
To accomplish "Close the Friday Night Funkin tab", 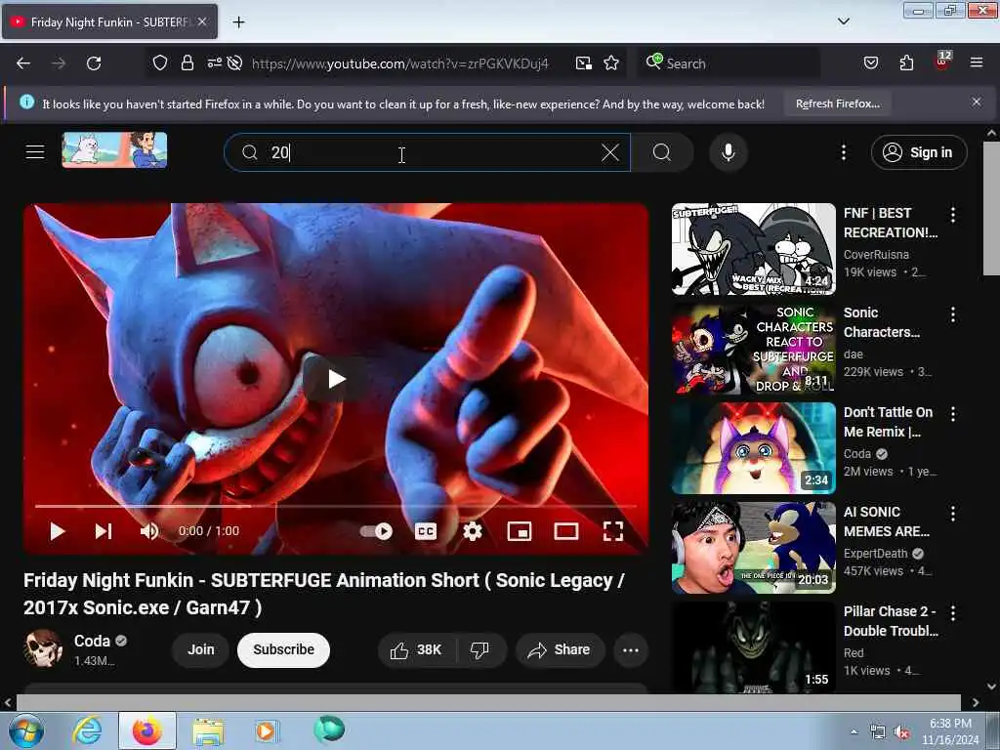I will pos(202,21).
